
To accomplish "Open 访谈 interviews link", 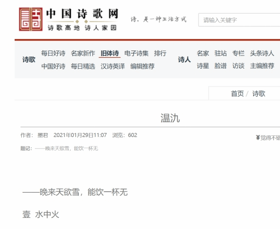I will [239, 66].
